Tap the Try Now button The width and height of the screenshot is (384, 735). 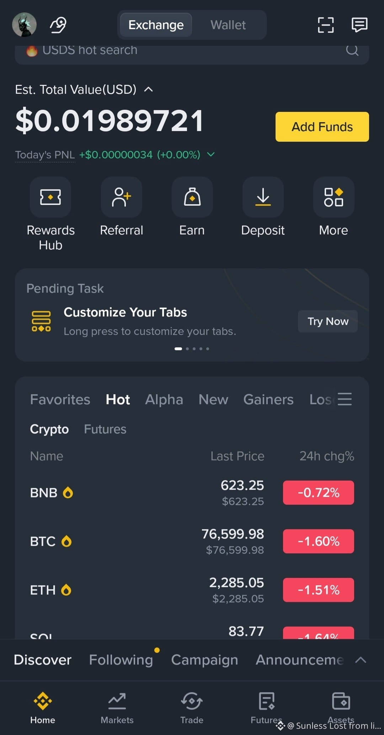[x=328, y=321]
